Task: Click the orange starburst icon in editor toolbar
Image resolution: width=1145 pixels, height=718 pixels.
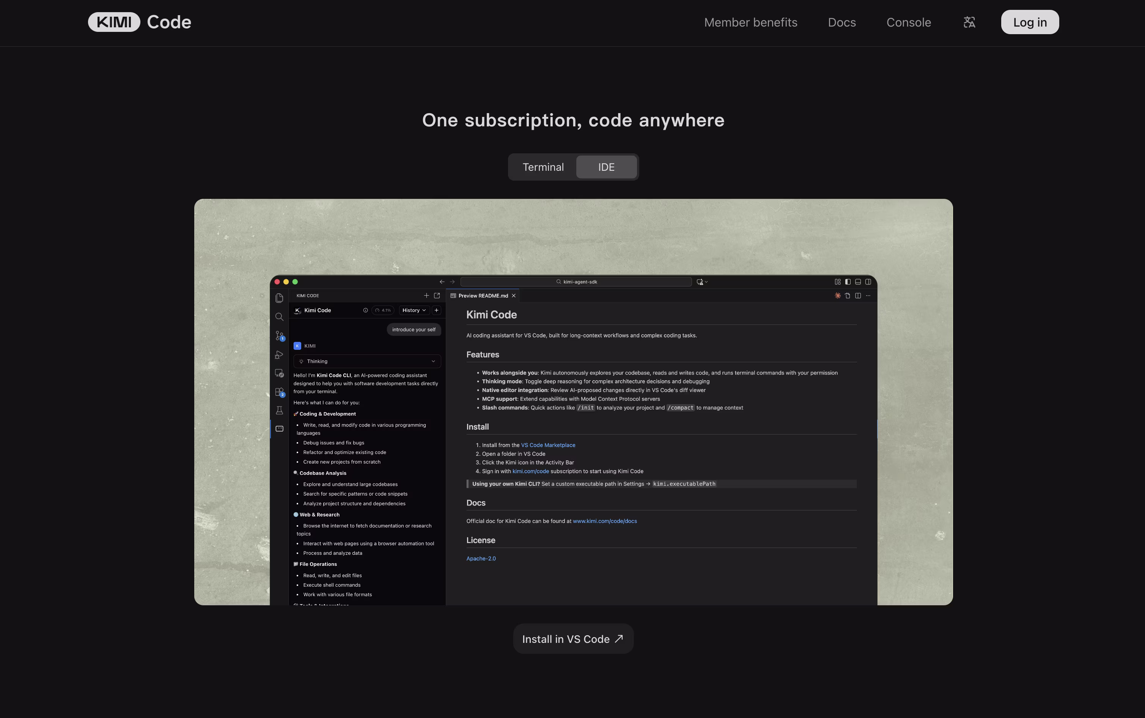Action: (837, 295)
